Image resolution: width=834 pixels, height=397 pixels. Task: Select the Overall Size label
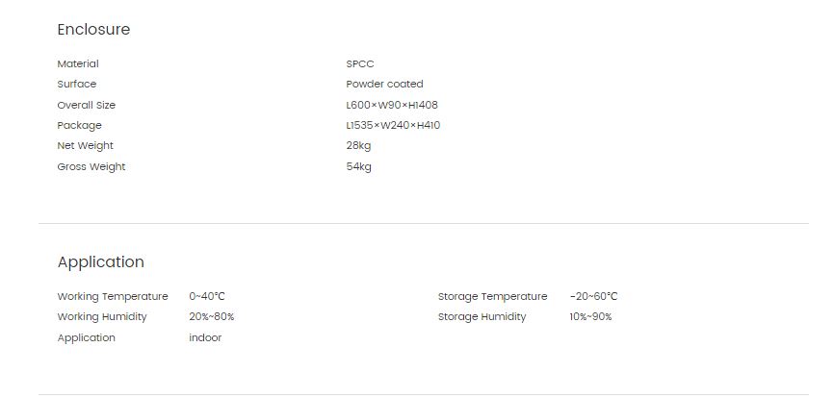click(x=86, y=105)
